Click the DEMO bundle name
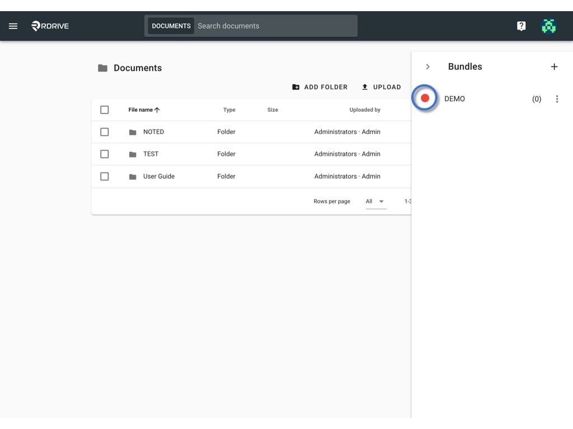Viewport: 573px width, 429px height. pyautogui.click(x=454, y=99)
